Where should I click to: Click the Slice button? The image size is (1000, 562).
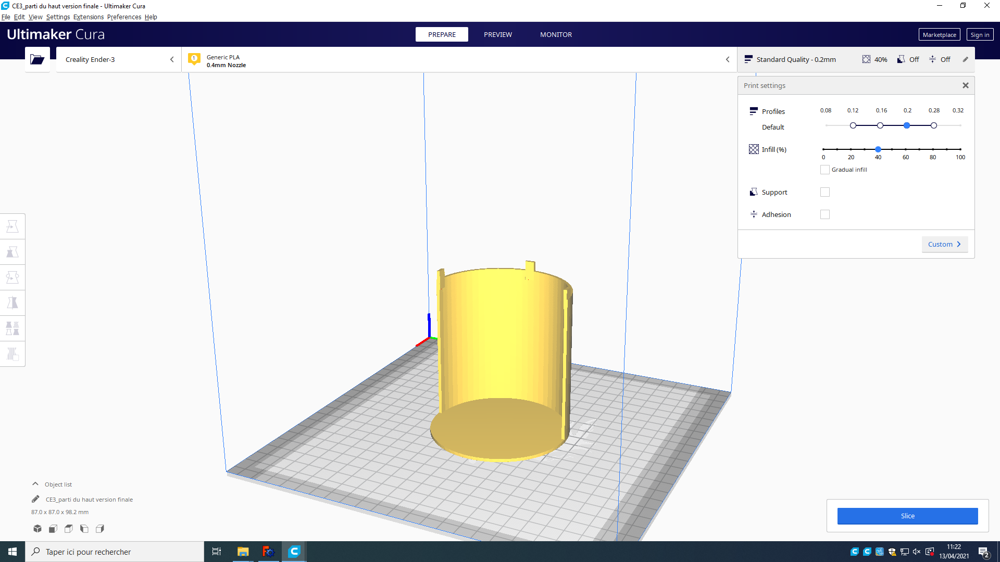click(907, 516)
